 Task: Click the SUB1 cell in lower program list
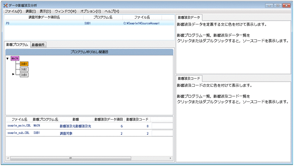coord(37,133)
